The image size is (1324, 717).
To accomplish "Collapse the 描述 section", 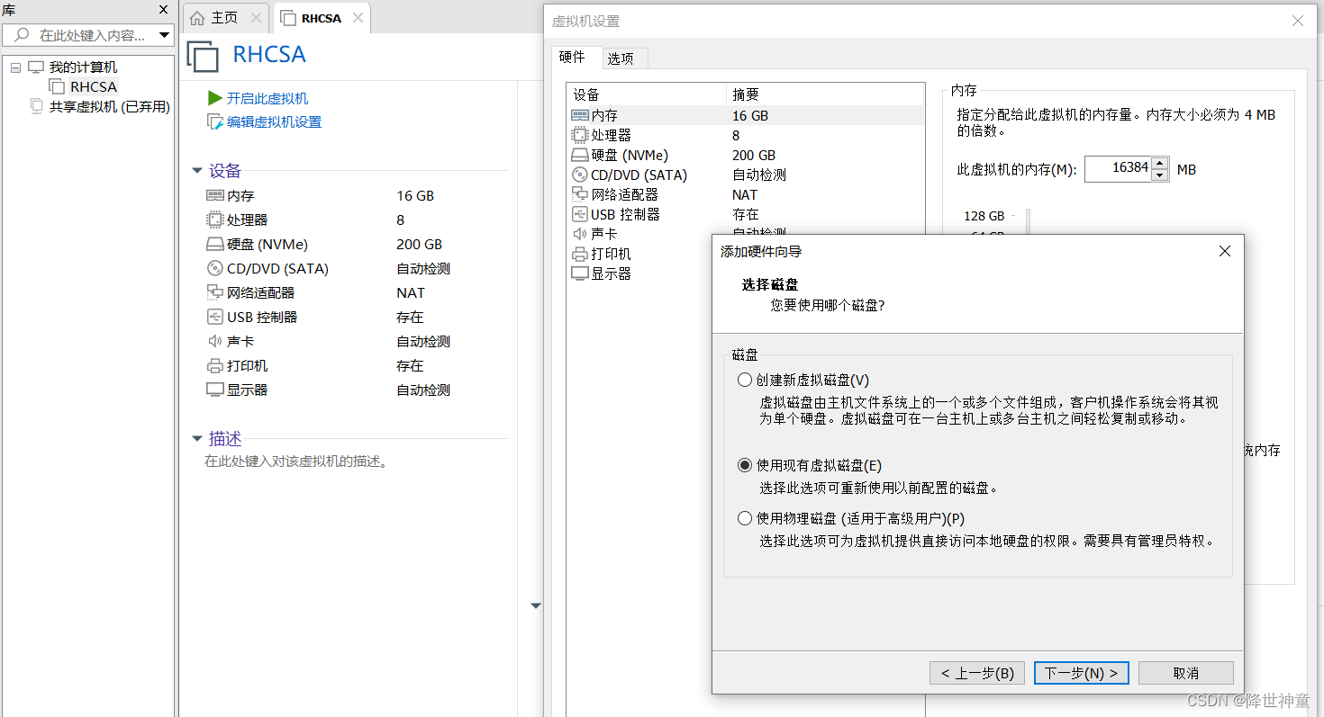I will point(197,439).
